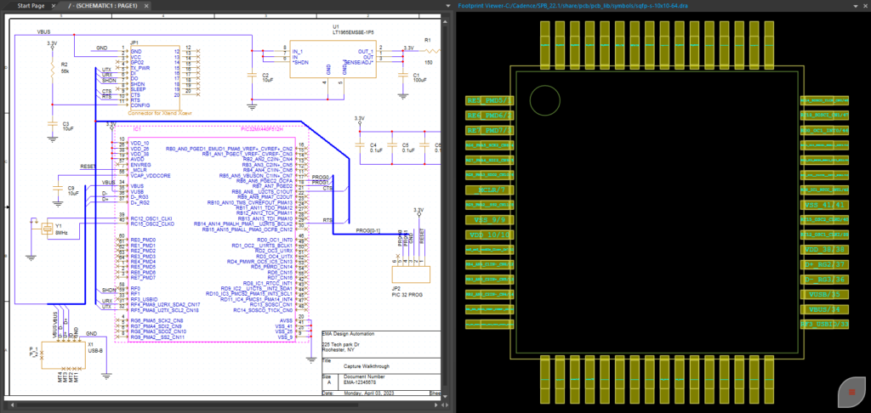The image size is (871, 413).
Task: Select the _MCLR/7 footprint pad
Action: (490, 190)
